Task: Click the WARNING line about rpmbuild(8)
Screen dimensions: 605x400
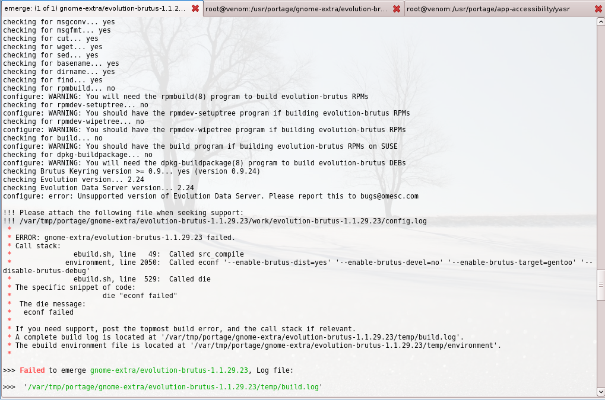Action: pos(186,97)
